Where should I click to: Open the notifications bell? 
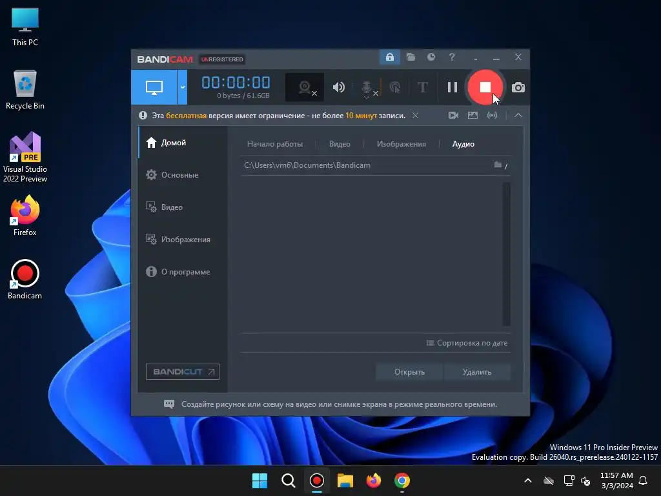(x=643, y=480)
